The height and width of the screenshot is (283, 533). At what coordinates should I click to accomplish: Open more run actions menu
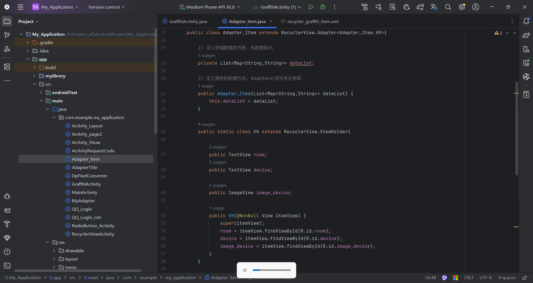pos(335,7)
